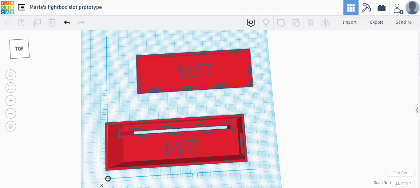Image resolution: width=420 pixels, height=188 pixels.
Task: Open the designs list icon
Action: (22, 7)
